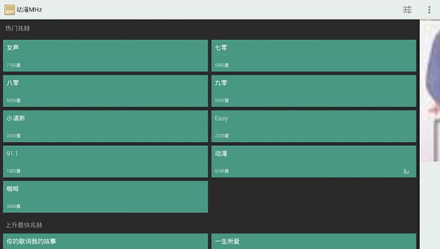
Task: Click the 热门兆赫 section heading
Action: click(17, 28)
